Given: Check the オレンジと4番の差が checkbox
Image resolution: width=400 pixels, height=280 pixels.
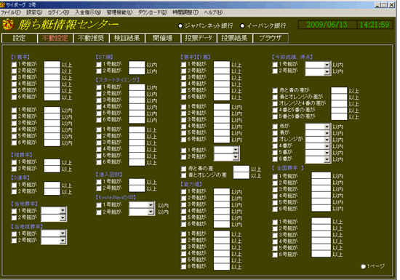Looking at the screenshot, I should click(x=275, y=104).
